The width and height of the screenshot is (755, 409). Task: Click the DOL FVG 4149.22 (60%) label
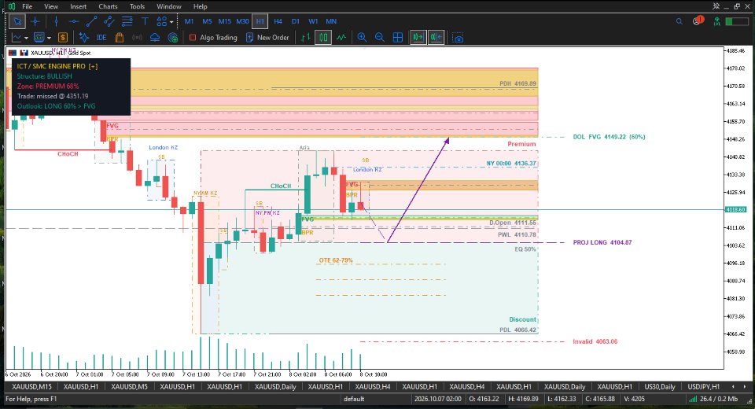609,137
